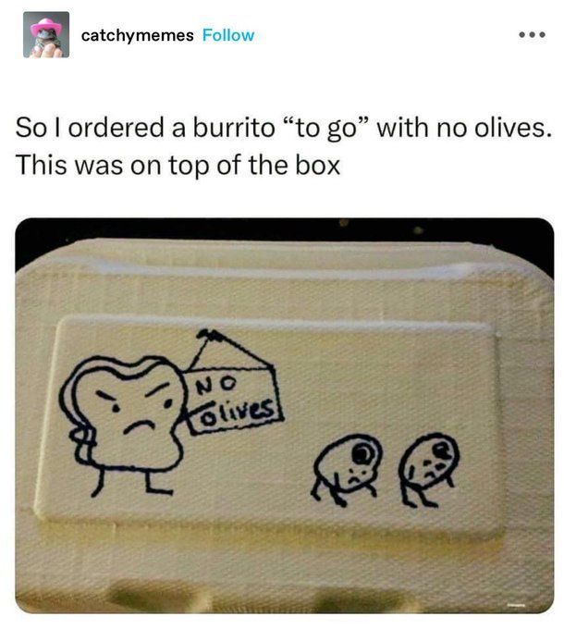Open the burrito box photo
Viewport: 564px width, 629px height.
coord(285,415)
